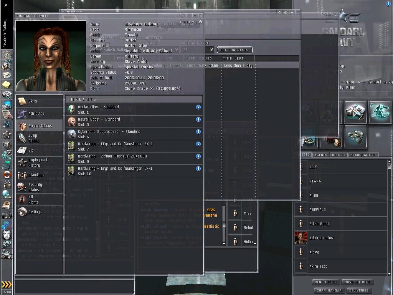
Task: Show info for Neural Boost - Standard
Action: pos(198,119)
